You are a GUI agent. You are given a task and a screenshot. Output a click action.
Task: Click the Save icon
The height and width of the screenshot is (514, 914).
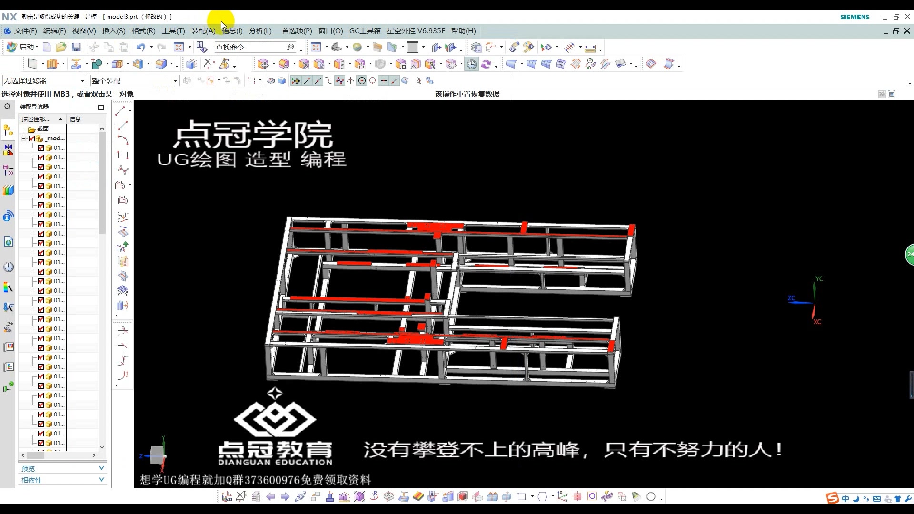tap(76, 47)
